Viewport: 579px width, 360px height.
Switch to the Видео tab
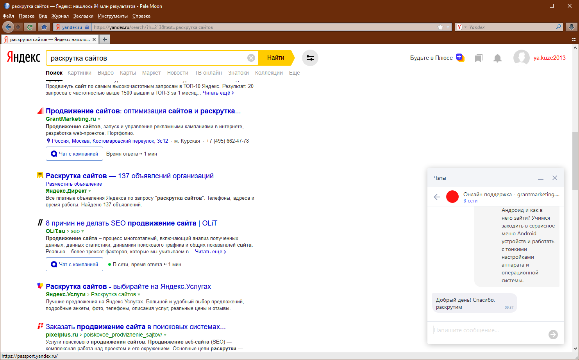(x=105, y=73)
